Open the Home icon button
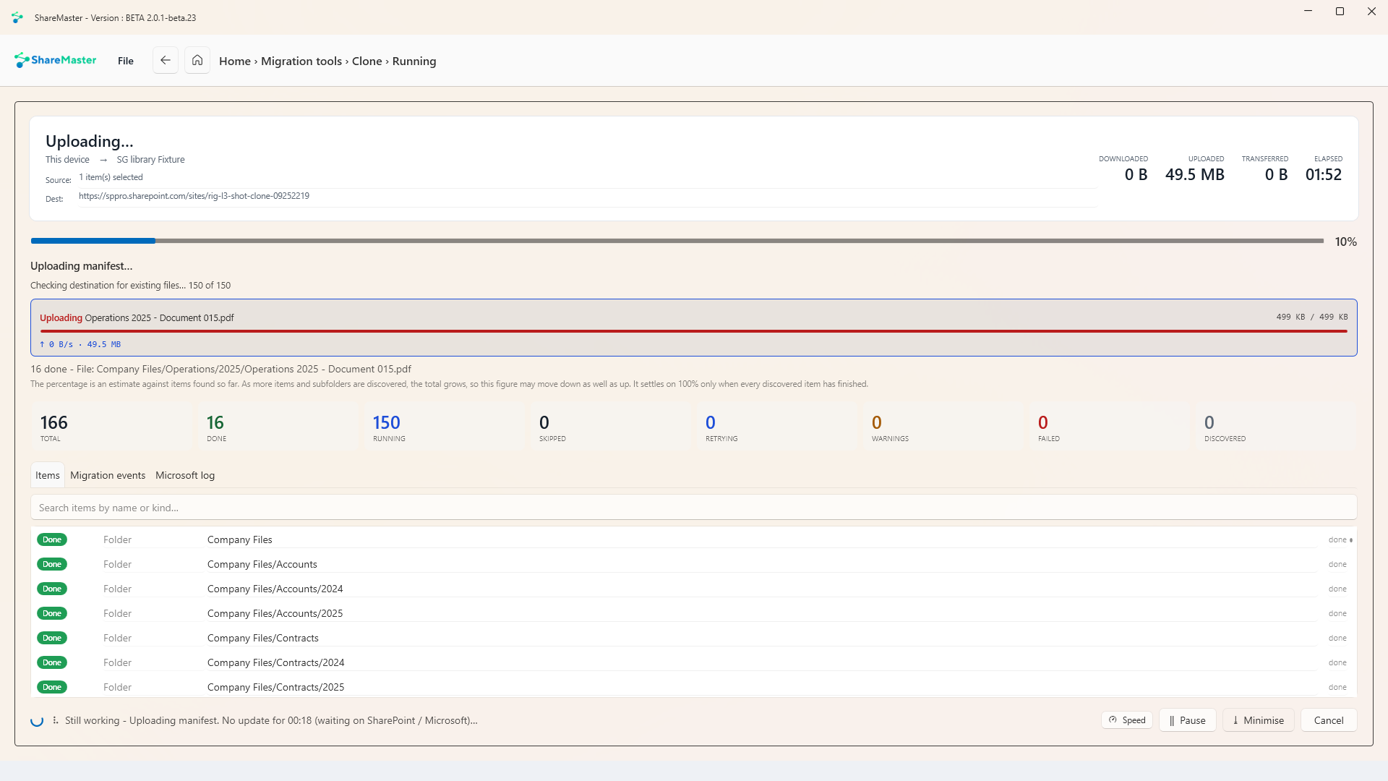This screenshot has width=1388, height=781. click(x=197, y=60)
